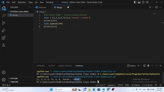Switch to the Welcome tab
Viewport: 164px width, 92px height.
click(x=42, y=7)
